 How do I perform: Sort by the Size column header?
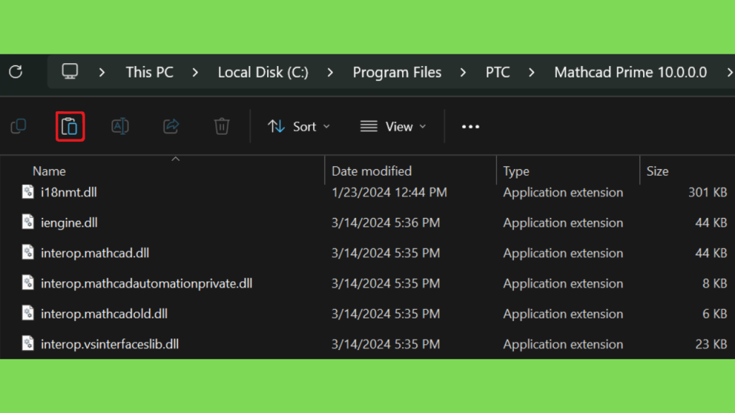point(657,171)
